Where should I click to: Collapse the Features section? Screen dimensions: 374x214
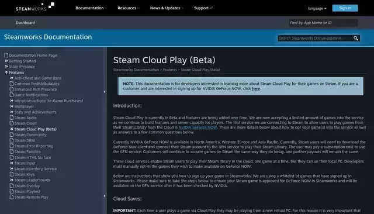pos(6,73)
